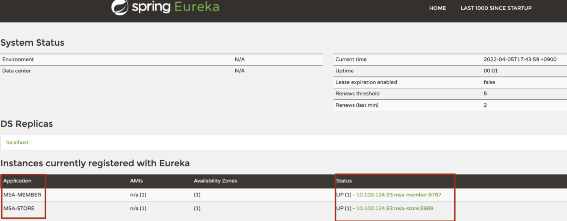Viewport: 567px width, 221px height.
Task: Click the Application column header
Action: coord(17,181)
